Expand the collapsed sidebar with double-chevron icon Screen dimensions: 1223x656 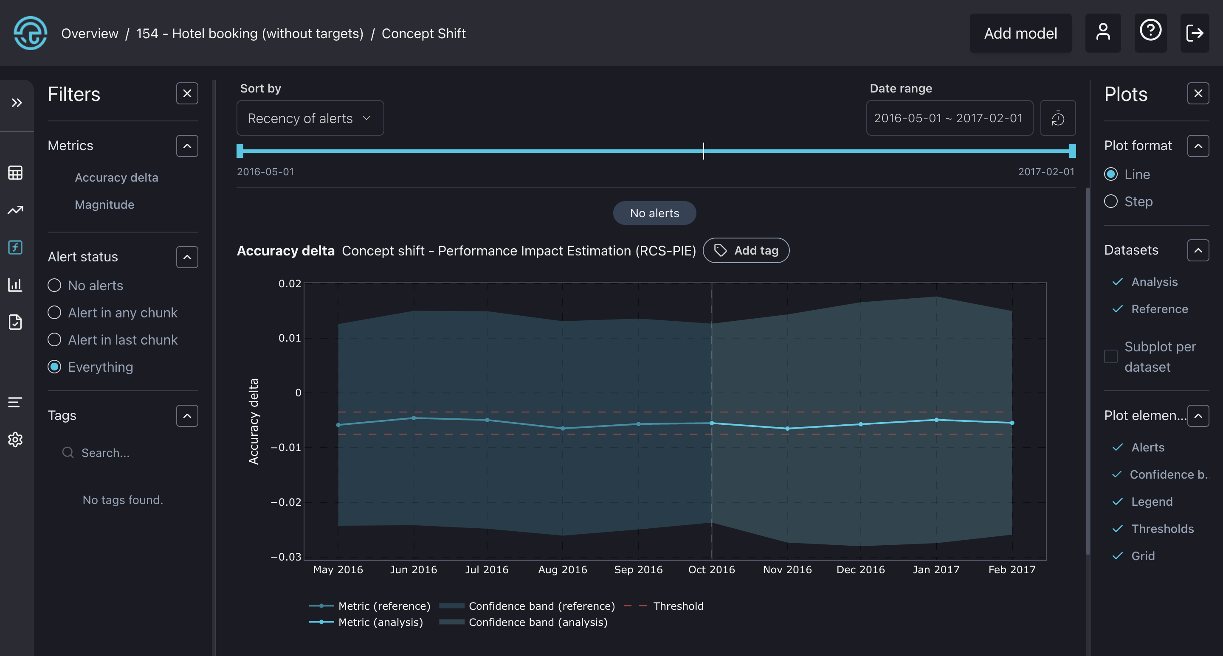tap(17, 103)
